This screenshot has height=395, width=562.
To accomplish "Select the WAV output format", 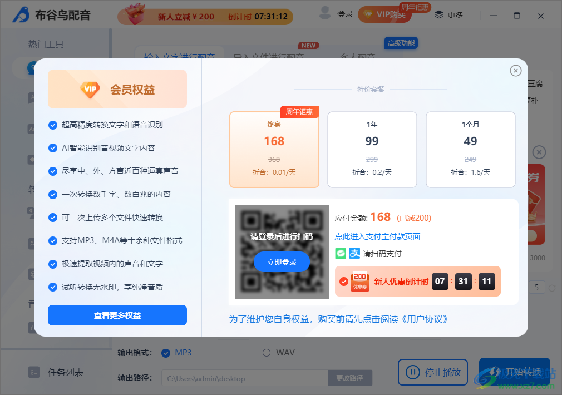I will tap(266, 353).
